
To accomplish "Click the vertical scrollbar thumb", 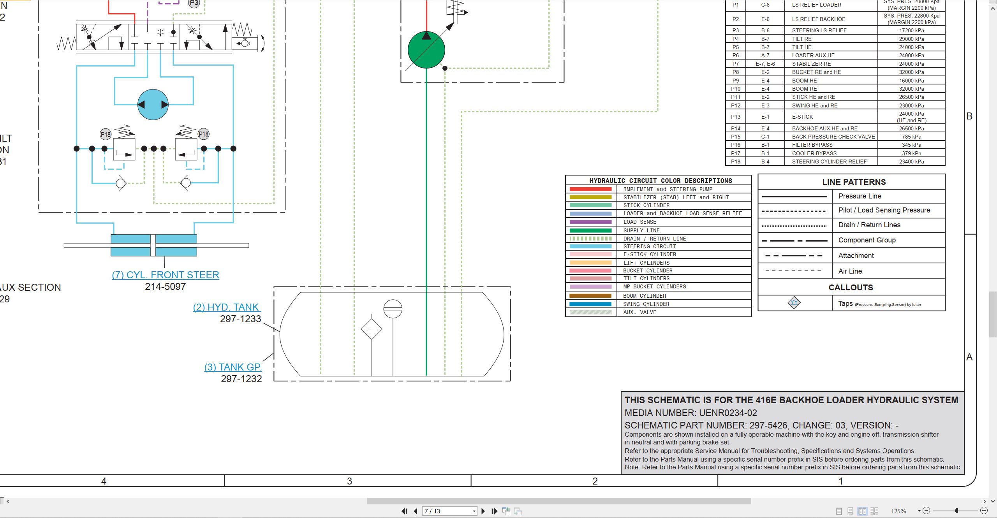I will tap(993, 314).
